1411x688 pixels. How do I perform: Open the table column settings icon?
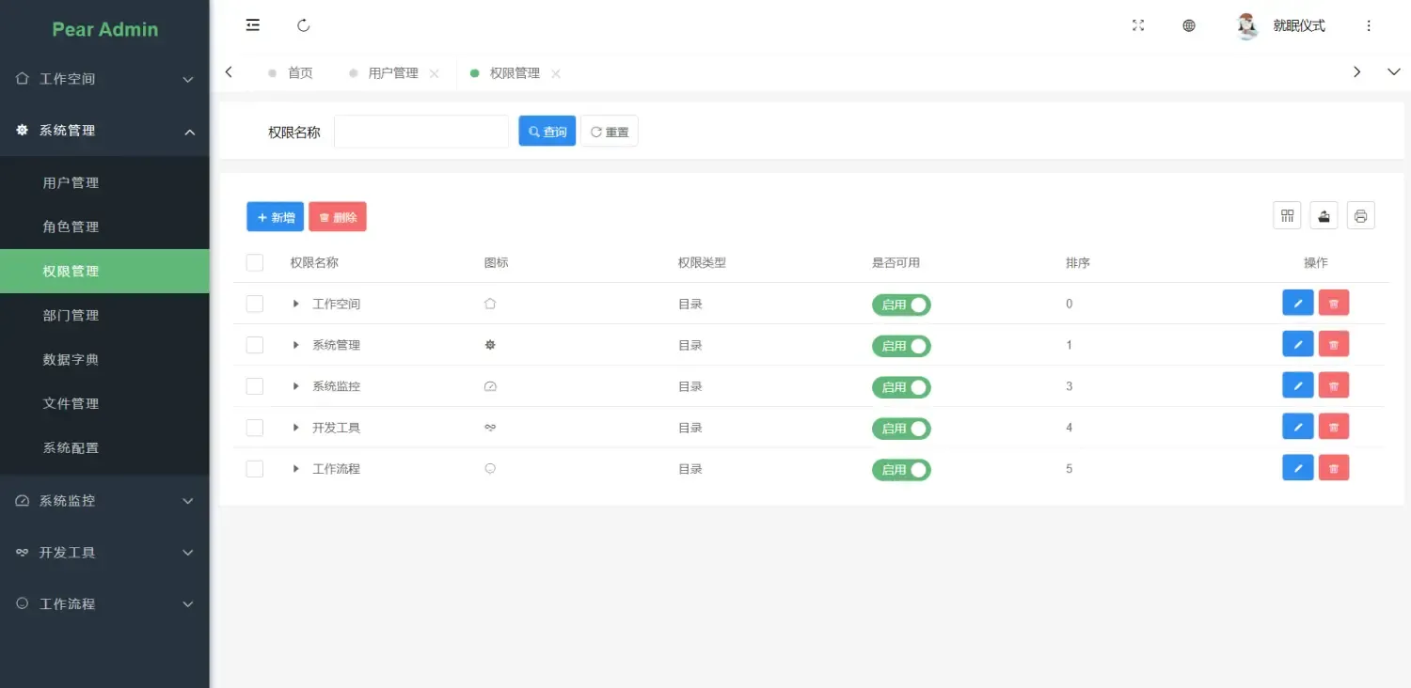[1287, 215]
